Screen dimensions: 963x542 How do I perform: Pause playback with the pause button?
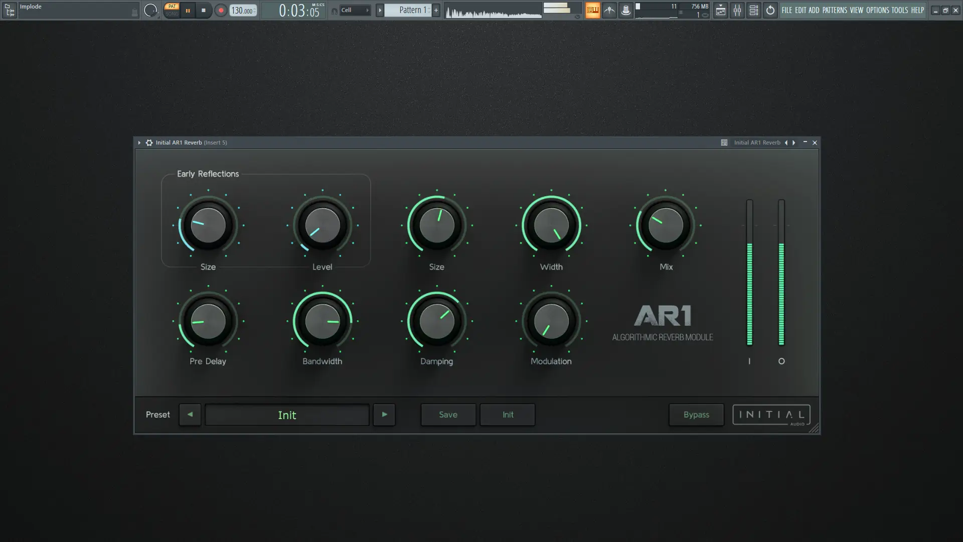point(188,10)
